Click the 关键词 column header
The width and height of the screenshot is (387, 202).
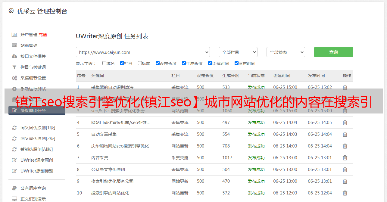tap(98, 76)
